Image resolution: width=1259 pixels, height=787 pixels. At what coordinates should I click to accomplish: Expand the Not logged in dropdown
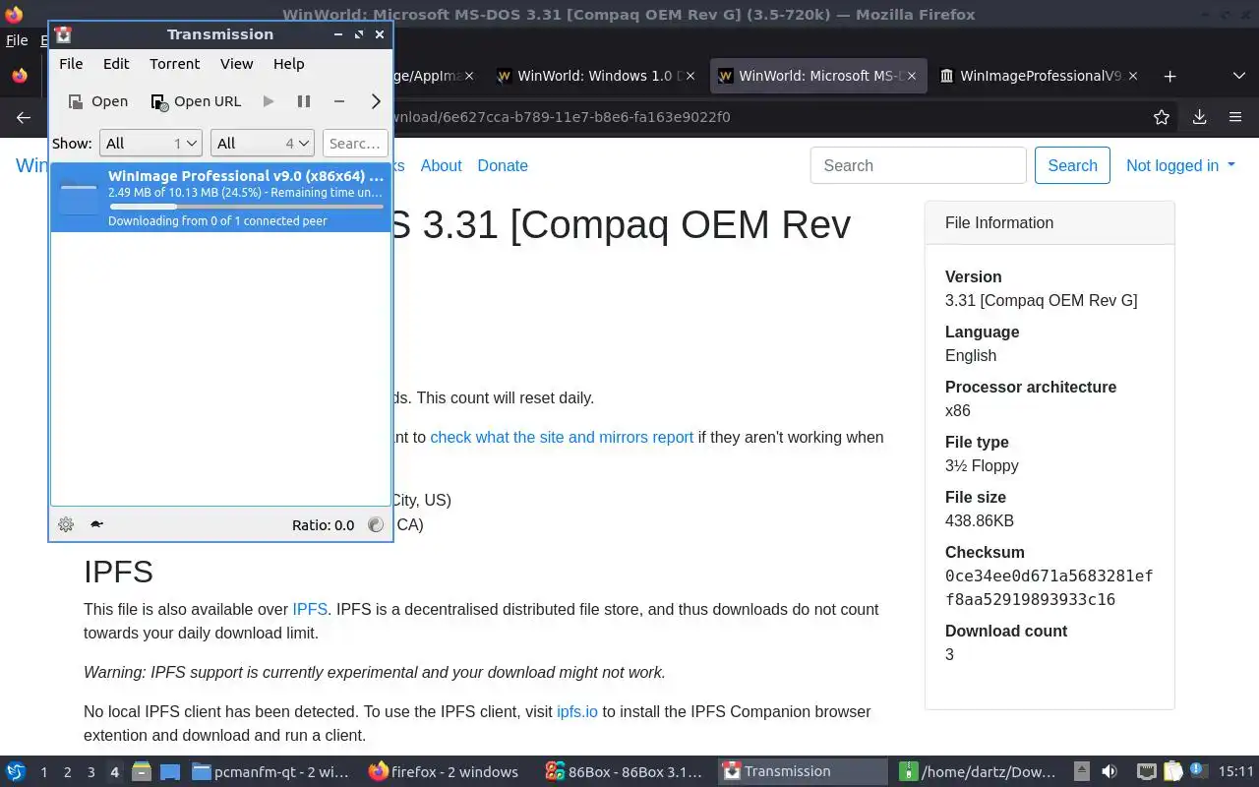1180,165
